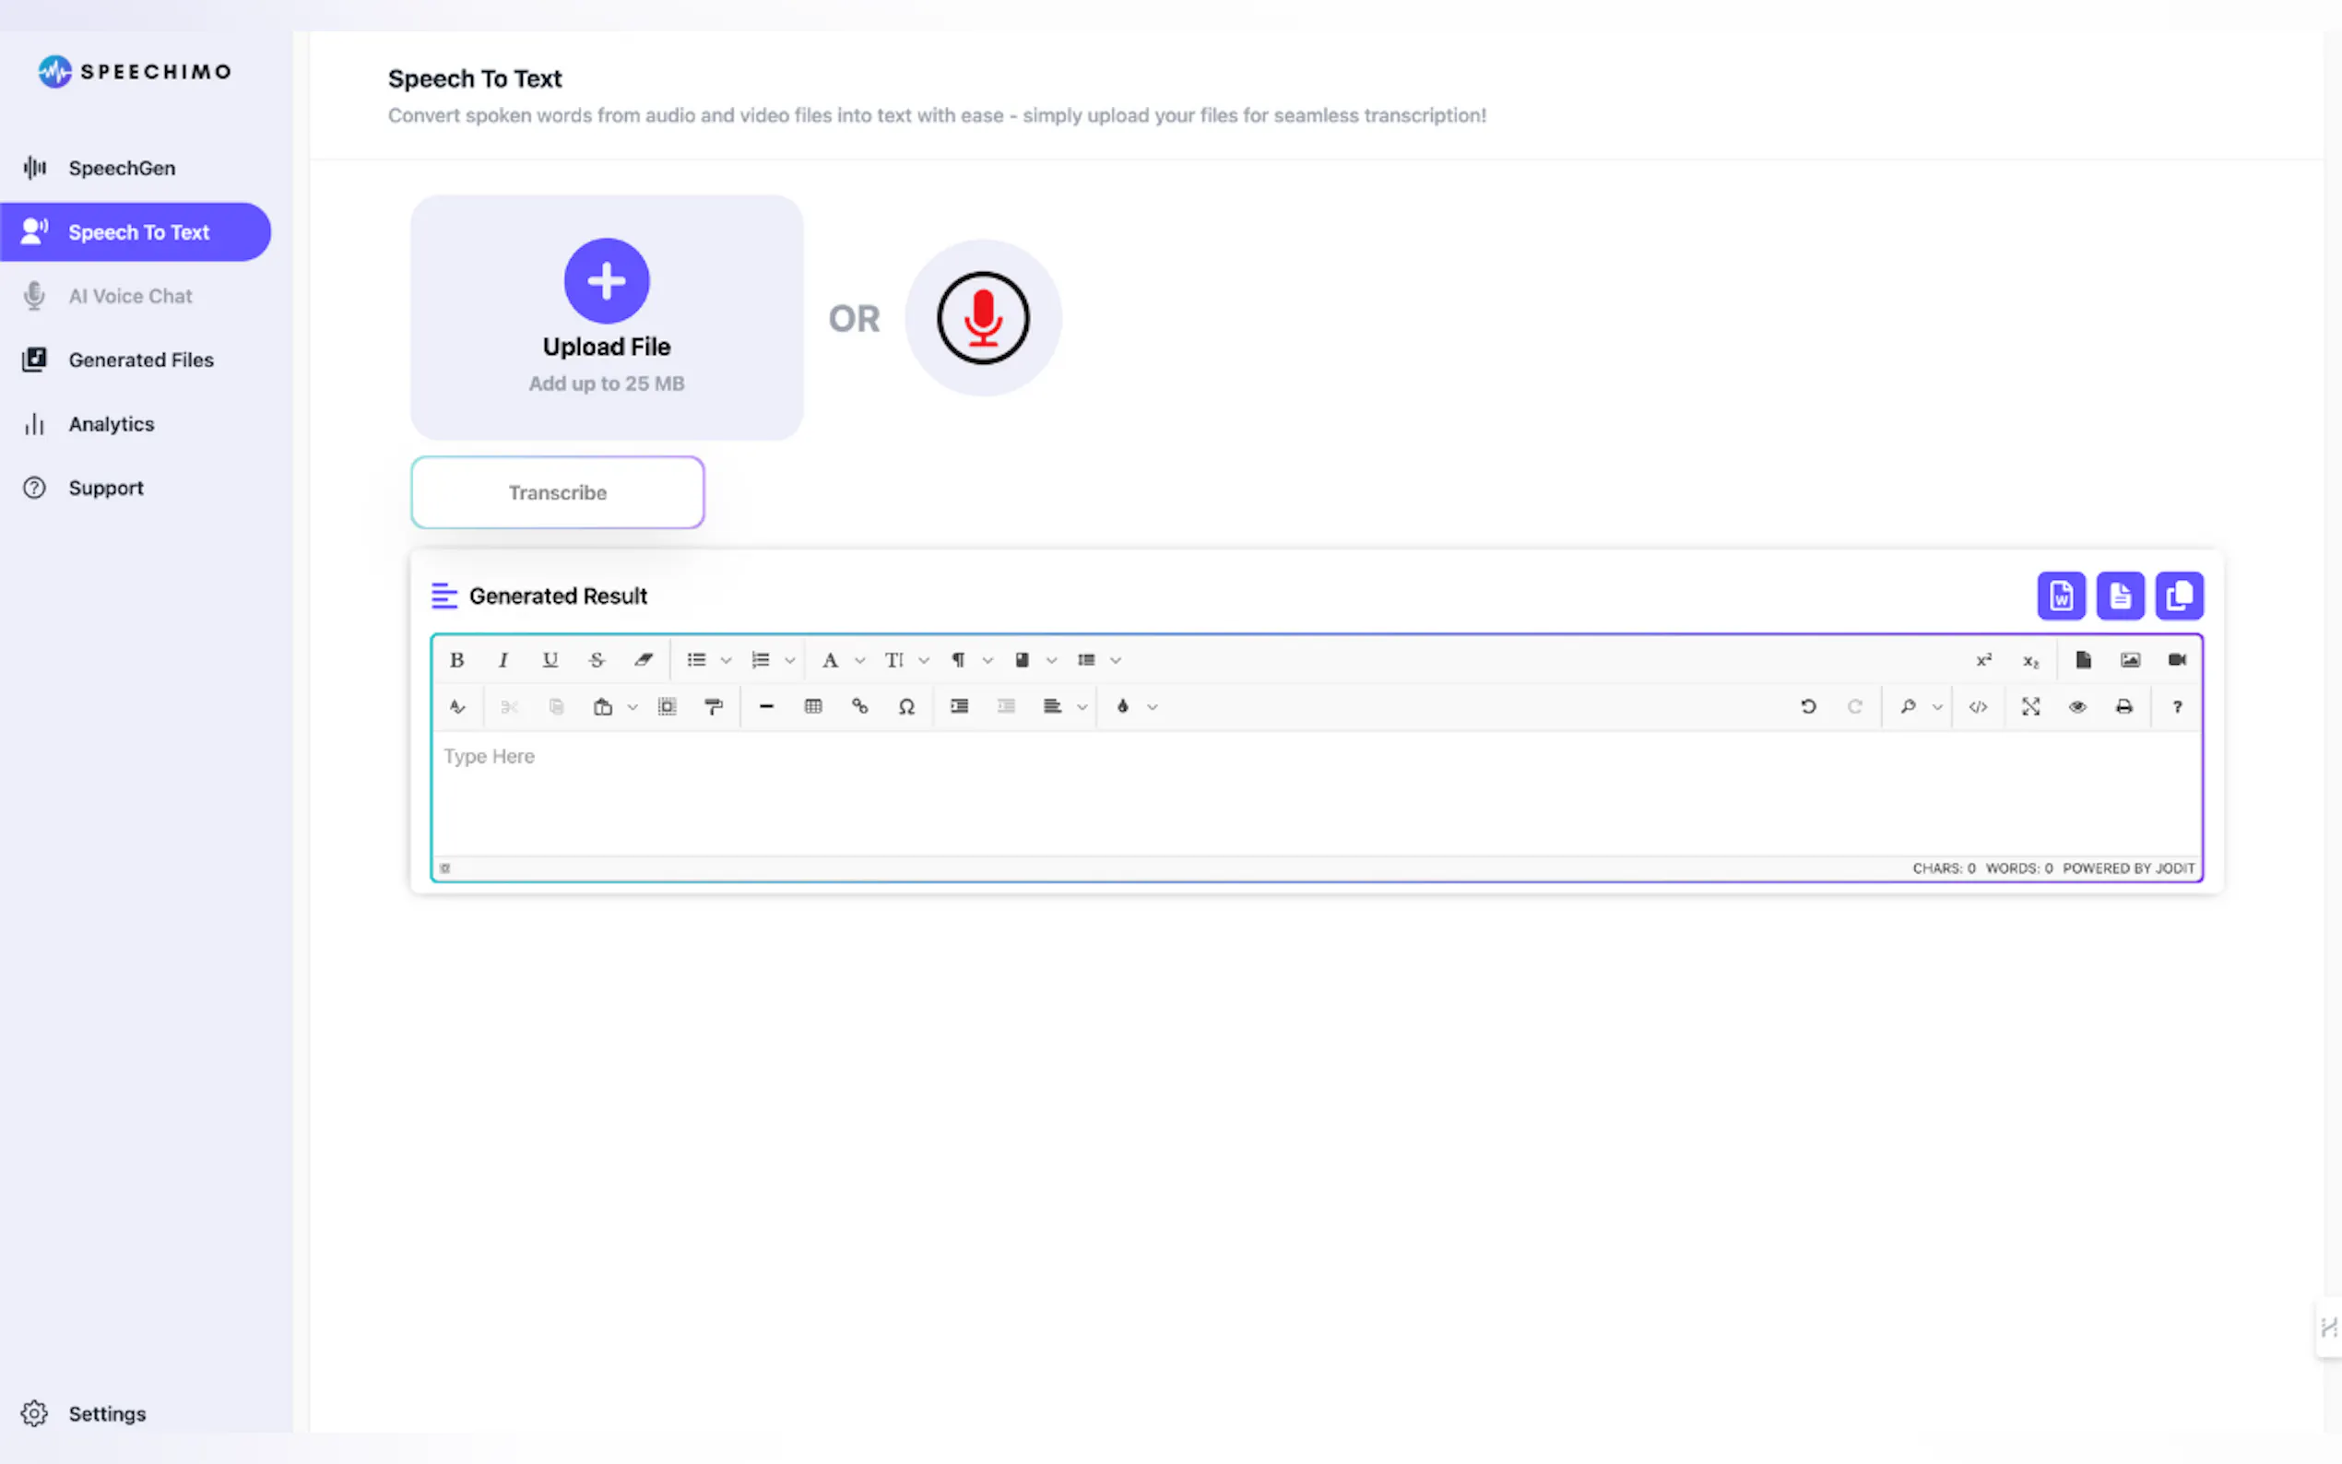Click the blue plus Upload File icon

[606, 281]
